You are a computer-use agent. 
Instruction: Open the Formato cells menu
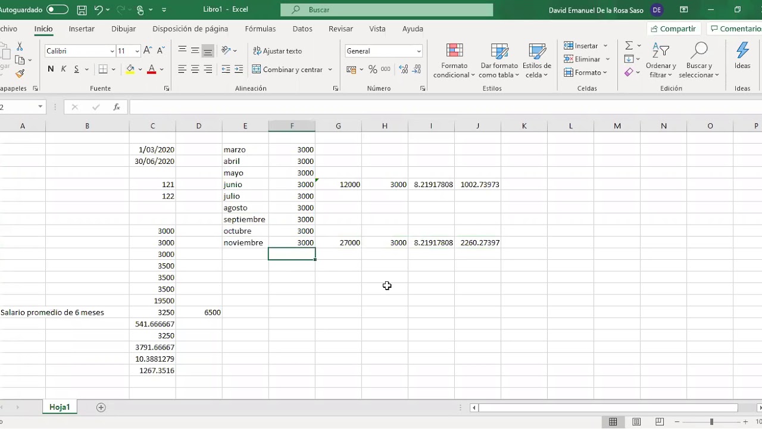pyautogui.click(x=586, y=73)
